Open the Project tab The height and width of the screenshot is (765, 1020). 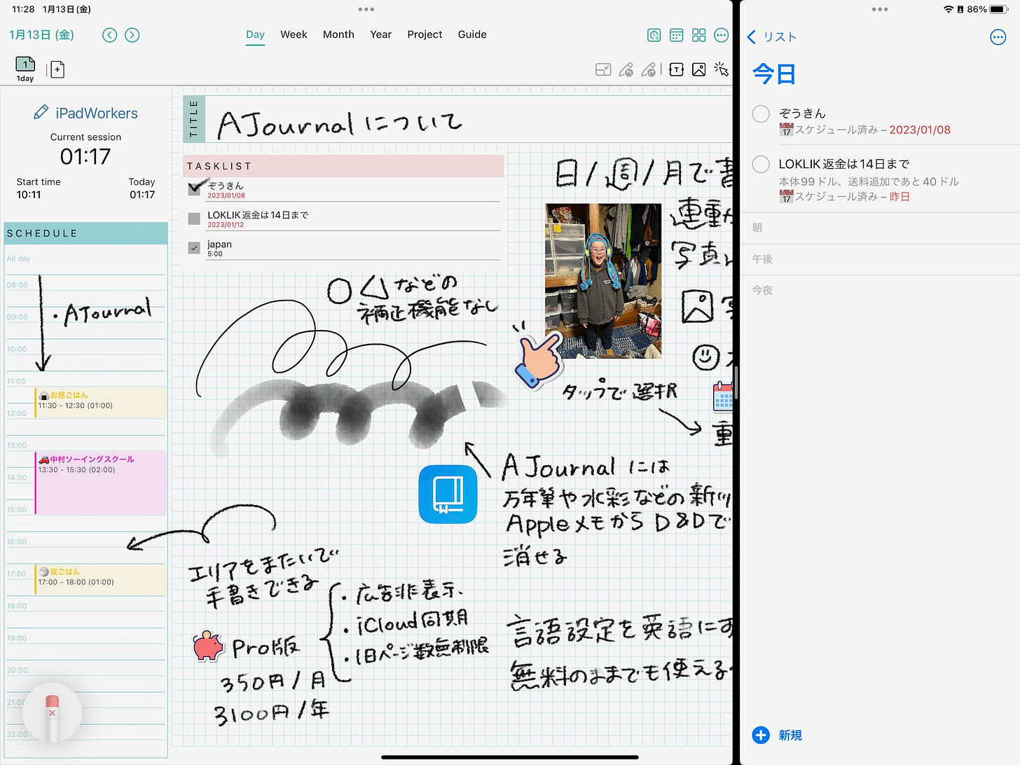click(x=425, y=34)
